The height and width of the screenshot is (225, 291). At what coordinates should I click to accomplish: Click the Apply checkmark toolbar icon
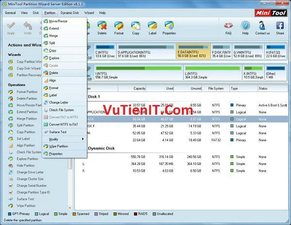pyautogui.click(x=11, y=26)
